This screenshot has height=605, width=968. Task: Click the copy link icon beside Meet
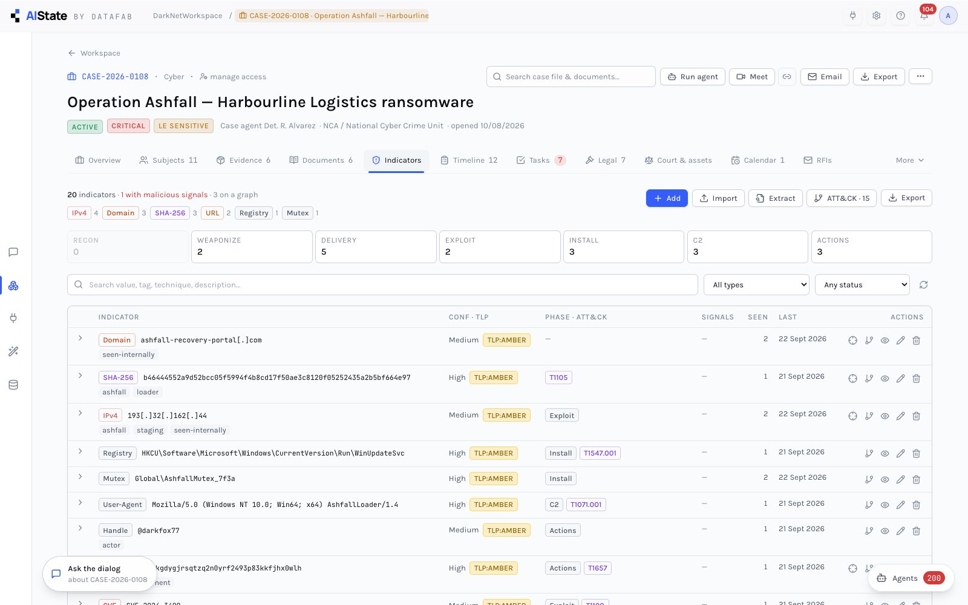tap(787, 77)
